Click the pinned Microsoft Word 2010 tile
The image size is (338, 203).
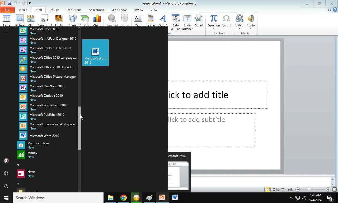click(x=96, y=53)
